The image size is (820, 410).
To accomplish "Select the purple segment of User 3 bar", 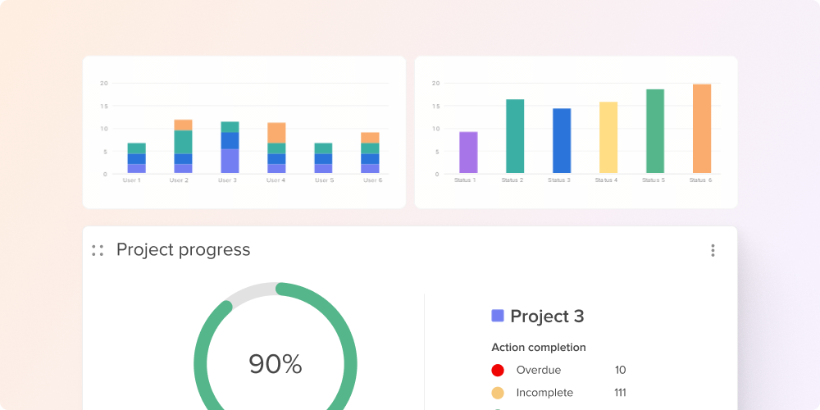I will (x=230, y=161).
